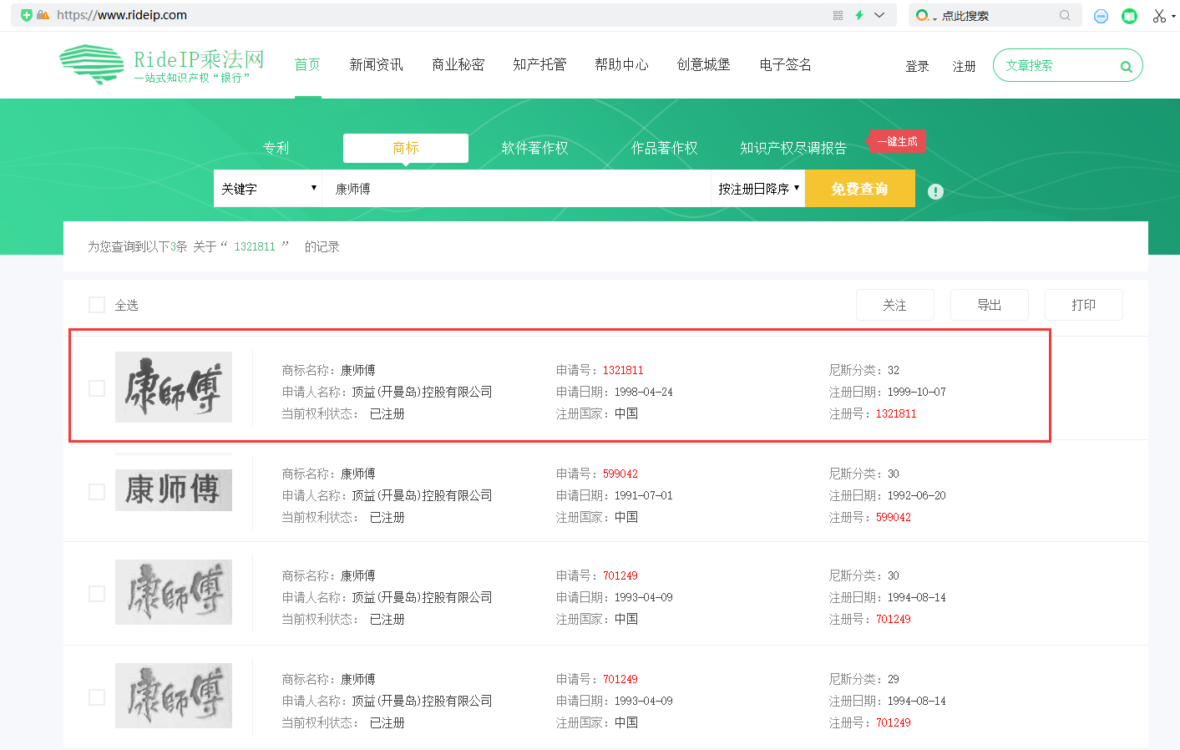Click application number 1321811 link

(623, 370)
